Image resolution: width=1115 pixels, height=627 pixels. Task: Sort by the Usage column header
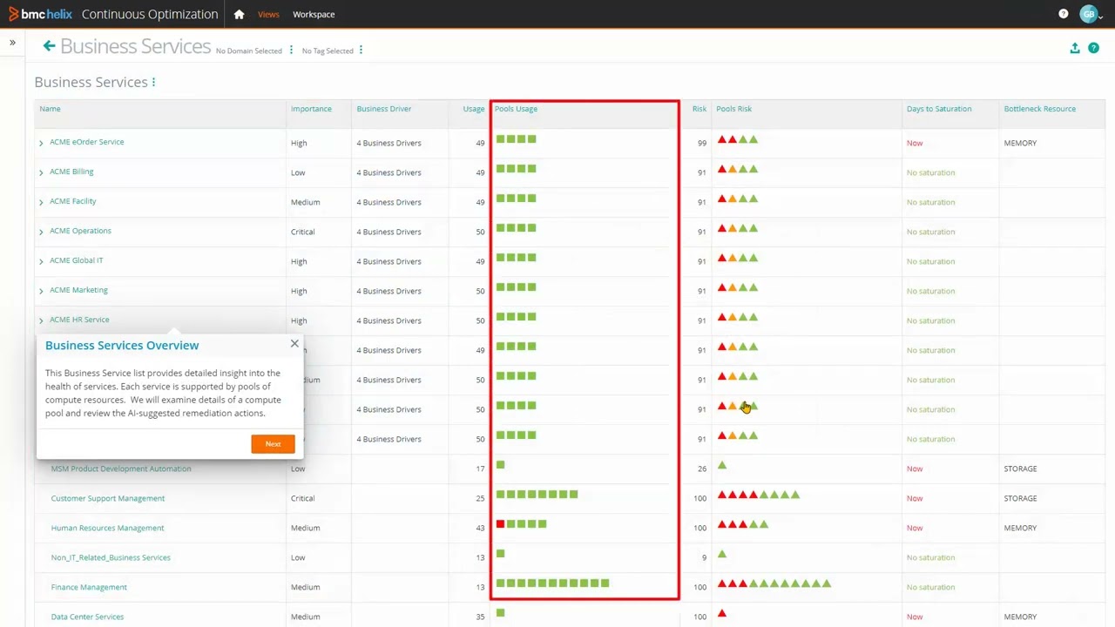pos(474,109)
